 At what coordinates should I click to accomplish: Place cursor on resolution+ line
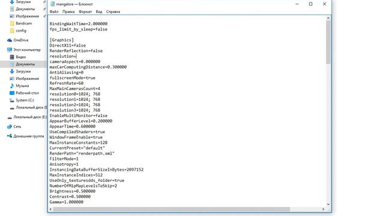click(x=63, y=56)
